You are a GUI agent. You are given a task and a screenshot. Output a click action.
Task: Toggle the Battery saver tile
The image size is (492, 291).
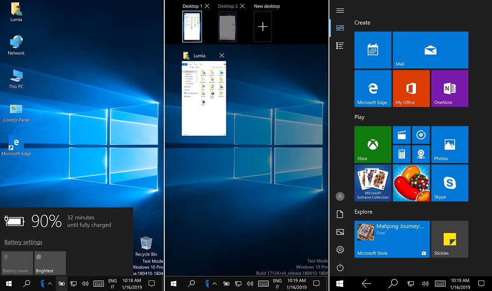pos(17,263)
